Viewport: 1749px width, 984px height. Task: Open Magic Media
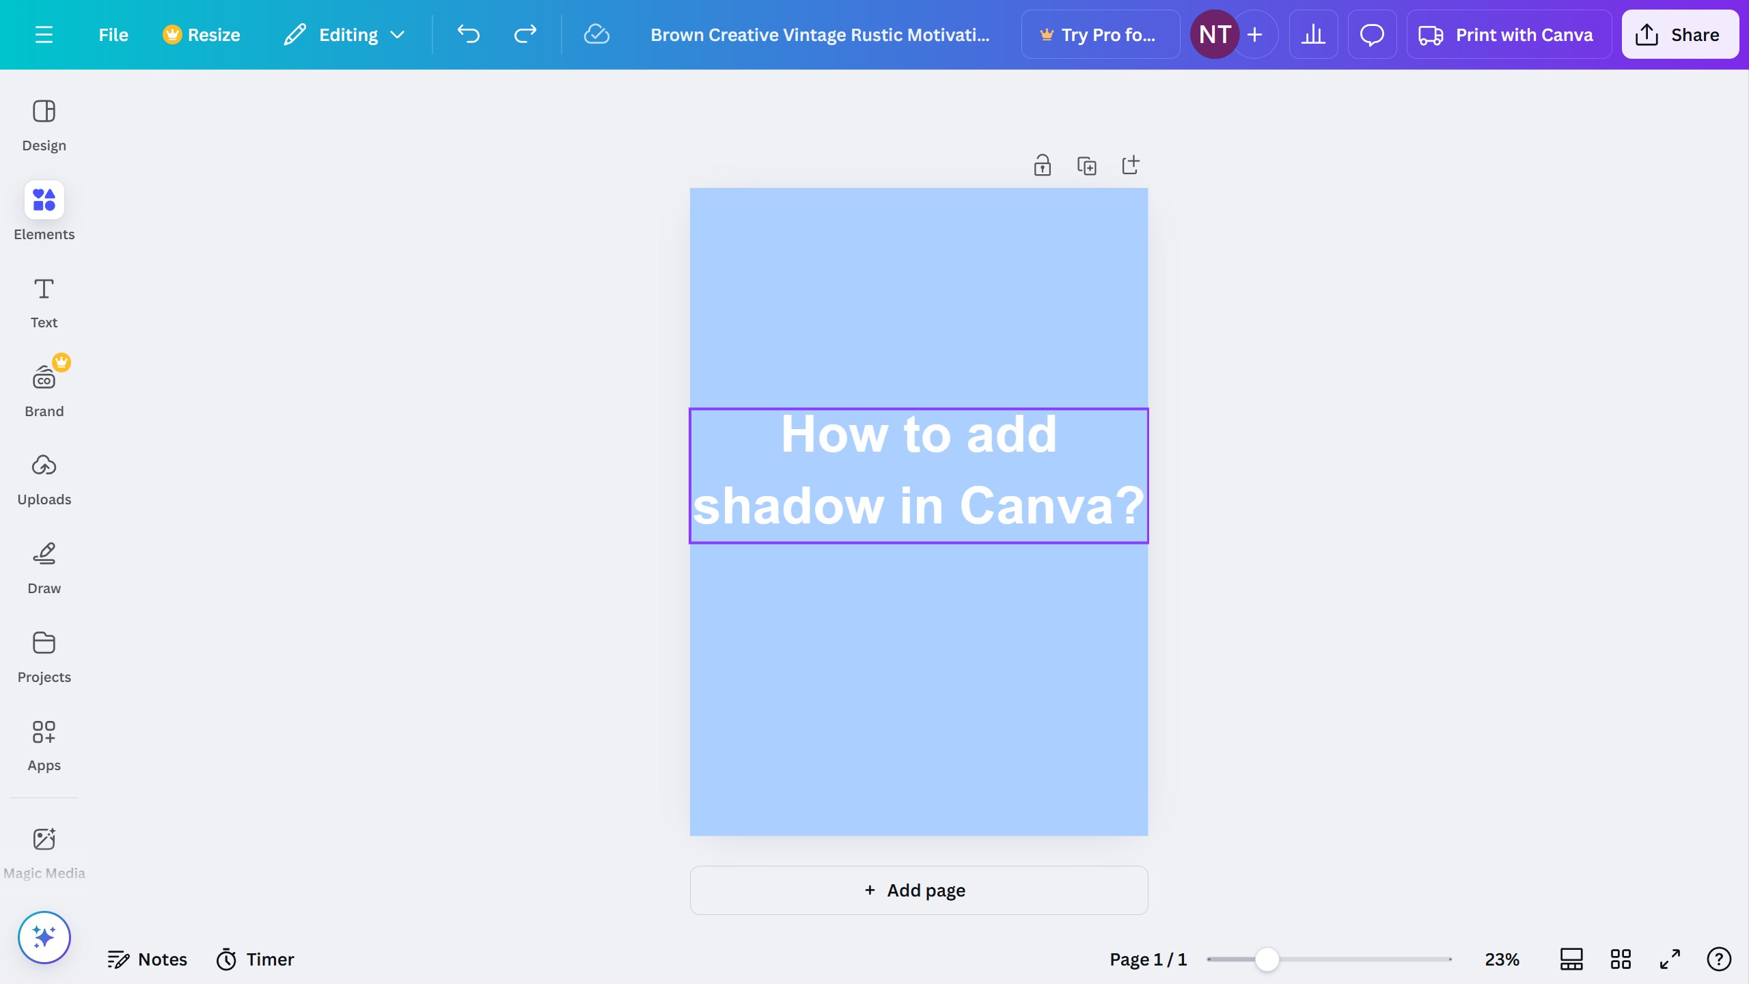[44, 849]
